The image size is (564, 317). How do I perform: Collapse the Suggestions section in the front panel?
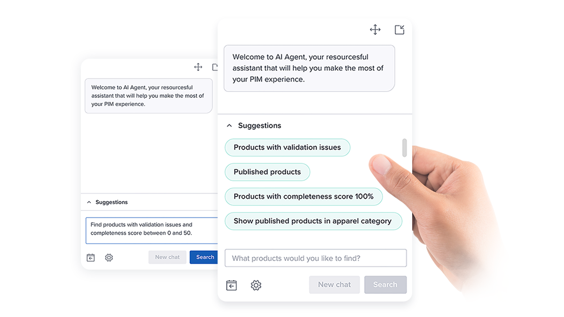(229, 126)
